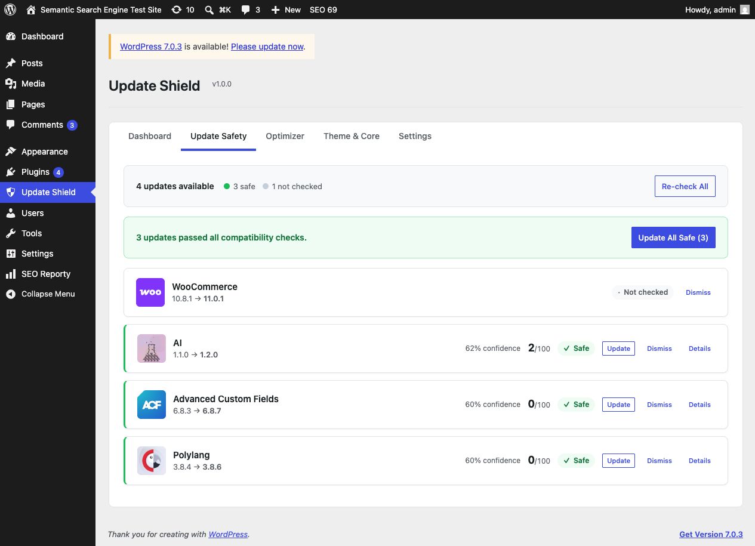Image resolution: width=755 pixels, height=546 pixels.
Task: Click the 3 safe status text
Action: point(244,186)
